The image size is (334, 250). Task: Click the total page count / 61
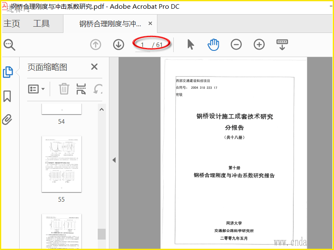157,45
